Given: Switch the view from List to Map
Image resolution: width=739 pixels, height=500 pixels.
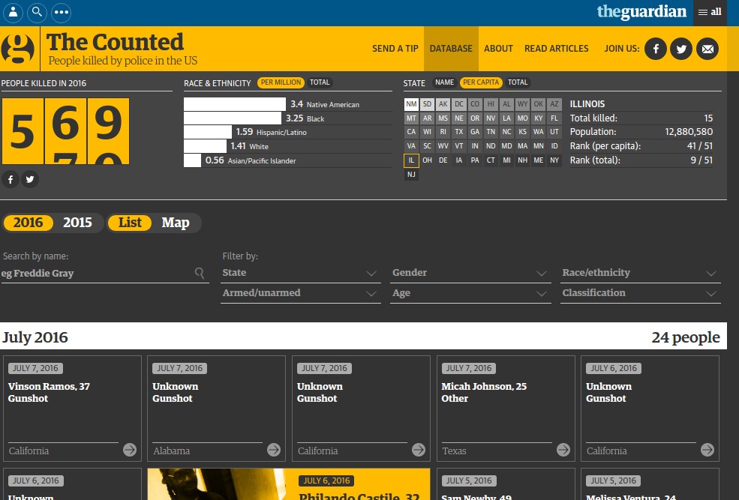Looking at the screenshot, I should point(176,223).
